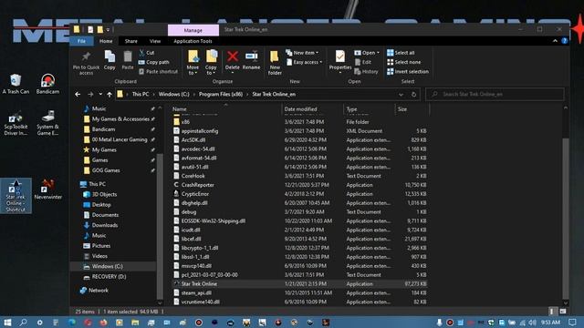This screenshot has width=584, height=328.
Task: Navigate to This PC breadcrumb
Action: [x=141, y=95]
